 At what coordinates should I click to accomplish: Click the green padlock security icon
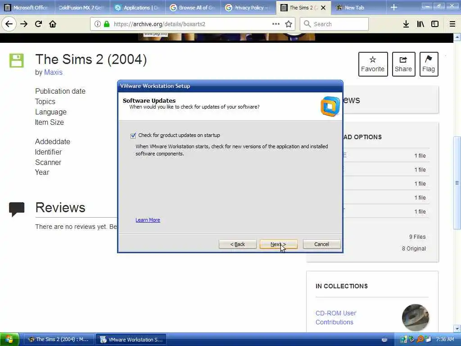(x=107, y=24)
